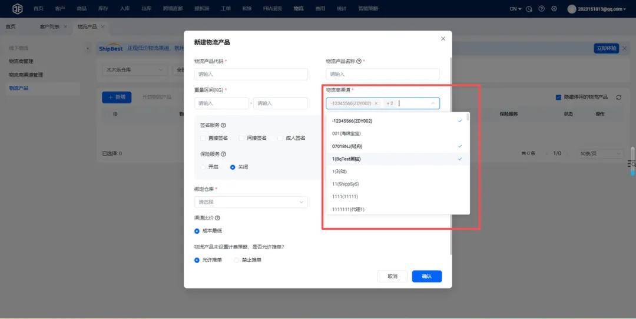Open the 客户 top menu

coord(59,8)
